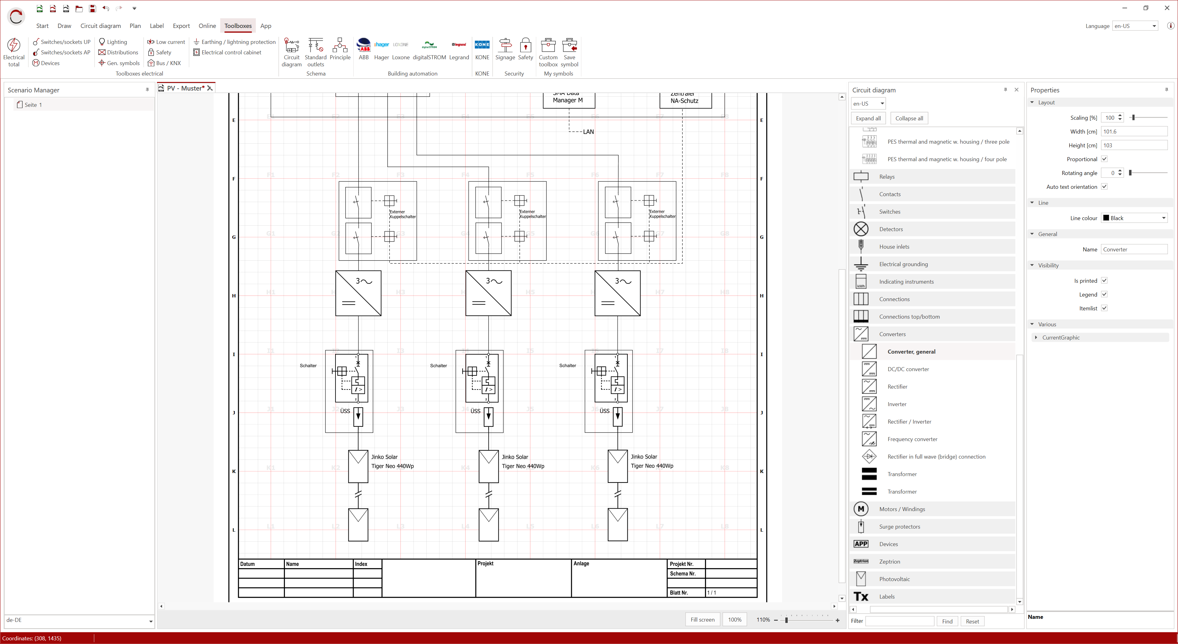Switch to the Export ribbon tab
This screenshot has height=644, width=1178.
click(181, 26)
